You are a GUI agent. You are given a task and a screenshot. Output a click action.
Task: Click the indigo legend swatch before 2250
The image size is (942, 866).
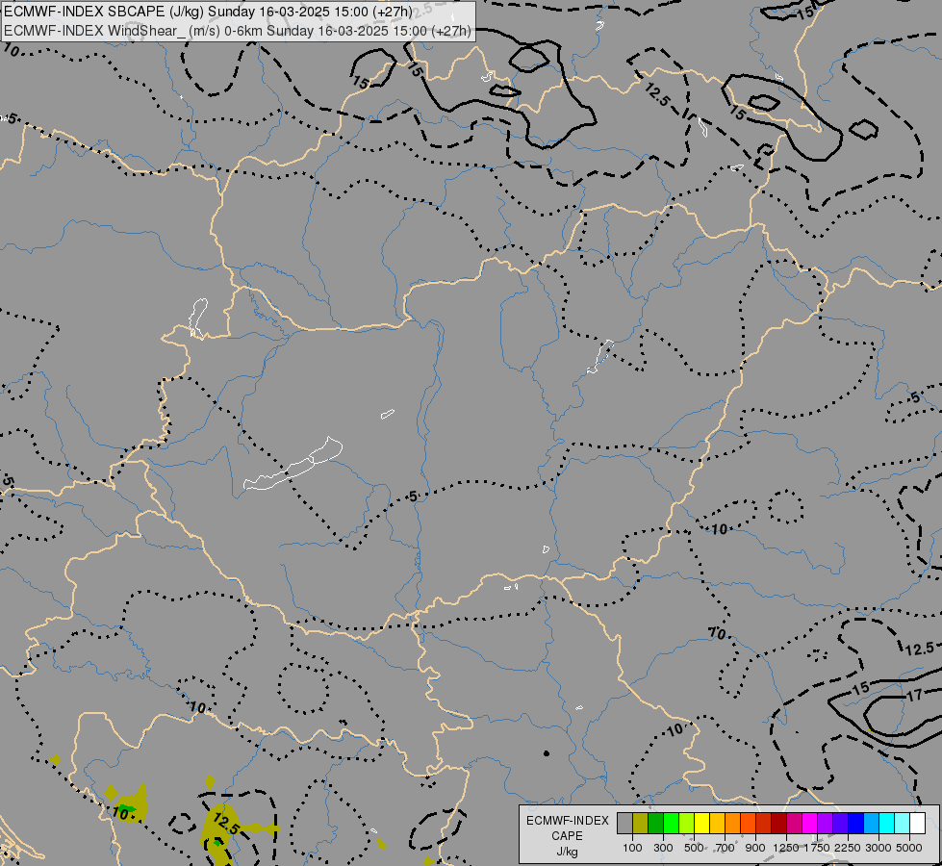(x=840, y=824)
